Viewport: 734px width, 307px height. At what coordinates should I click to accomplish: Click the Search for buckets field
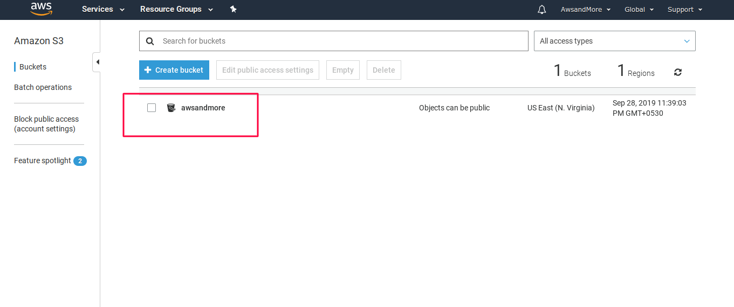coord(334,41)
